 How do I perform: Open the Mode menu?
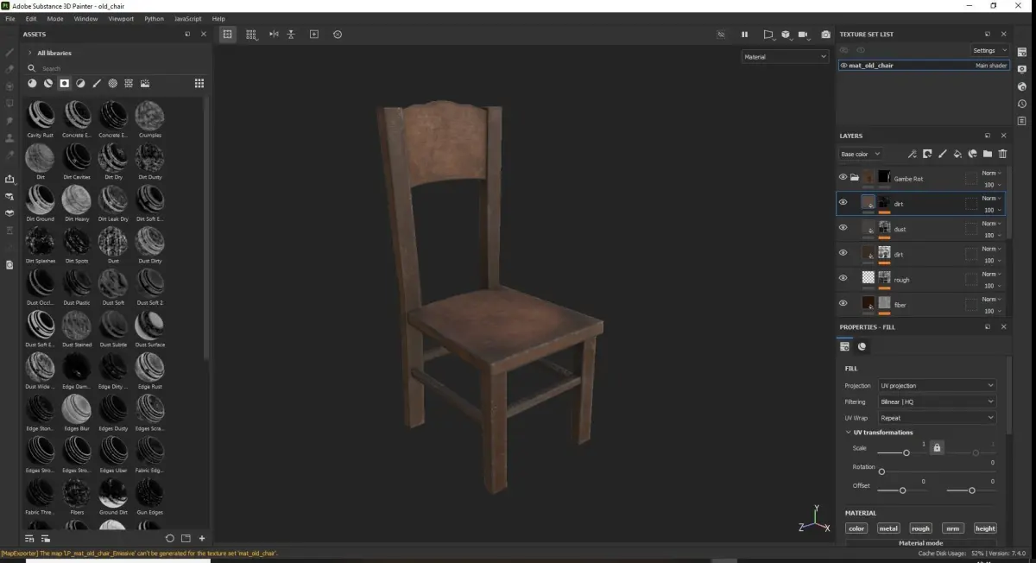click(55, 18)
